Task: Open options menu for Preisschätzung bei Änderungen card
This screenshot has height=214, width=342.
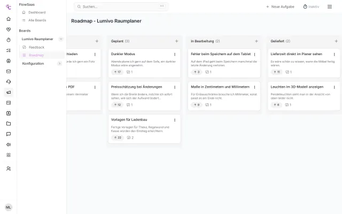Action: click(175, 87)
